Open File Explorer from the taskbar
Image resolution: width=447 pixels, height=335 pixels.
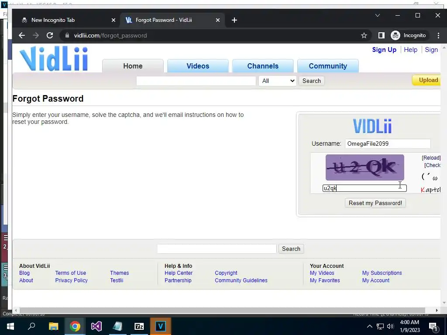[53, 326]
